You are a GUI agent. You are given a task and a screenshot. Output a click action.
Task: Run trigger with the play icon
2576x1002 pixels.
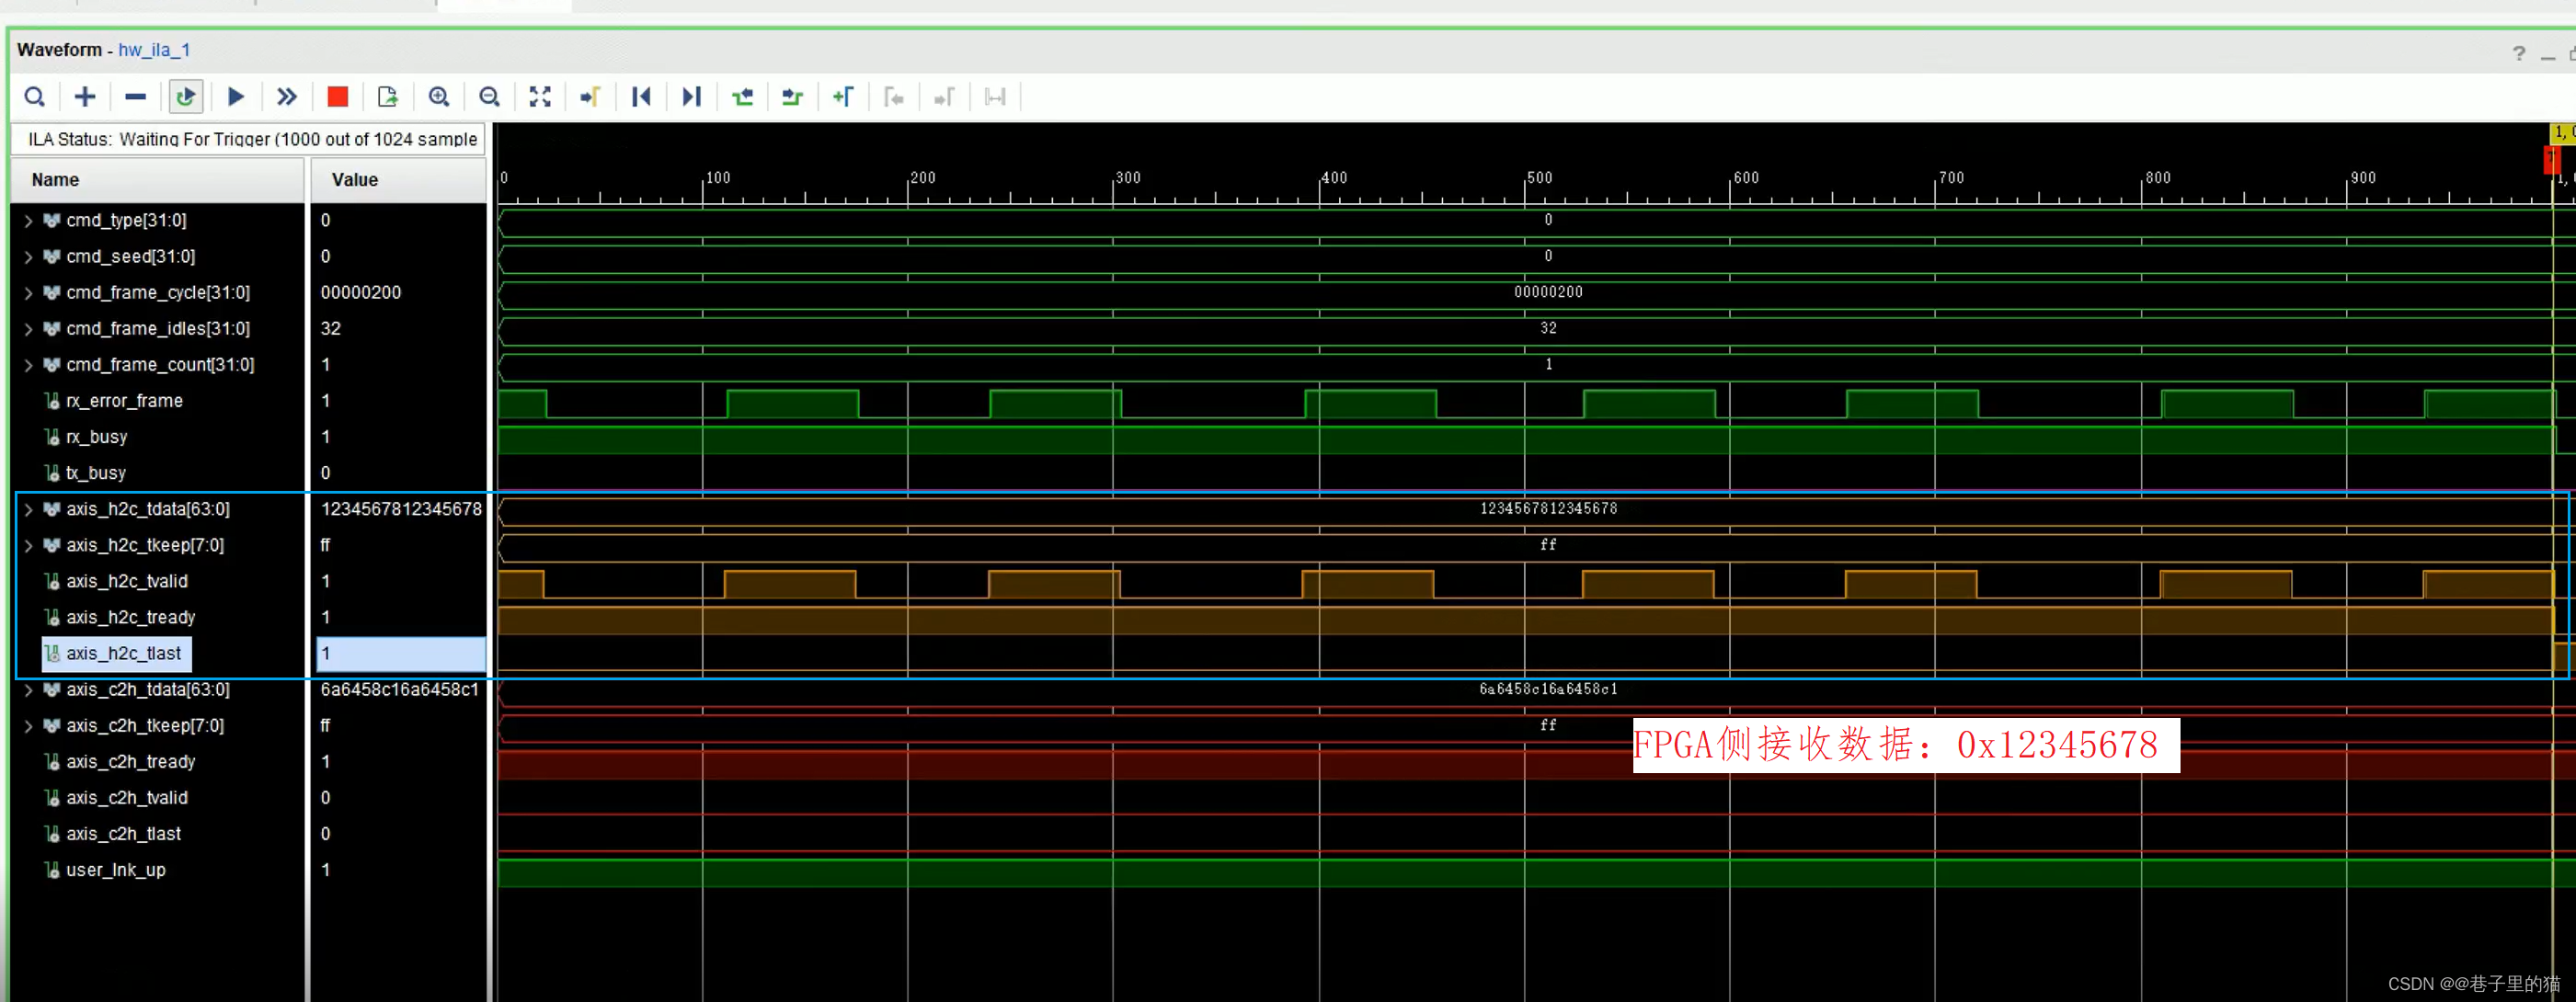236,97
